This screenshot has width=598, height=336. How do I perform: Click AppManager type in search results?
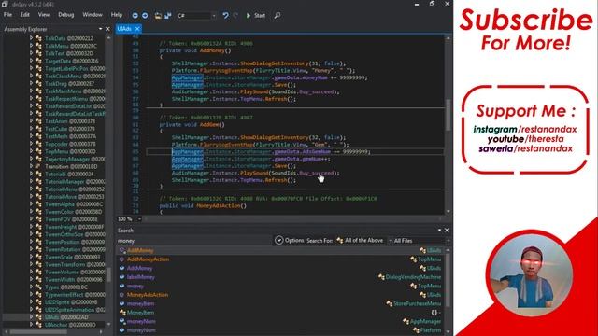pos(425,321)
